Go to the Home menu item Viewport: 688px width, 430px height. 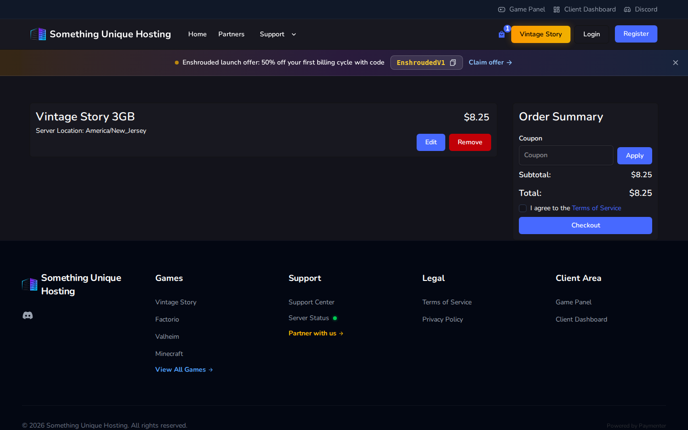(x=197, y=34)
